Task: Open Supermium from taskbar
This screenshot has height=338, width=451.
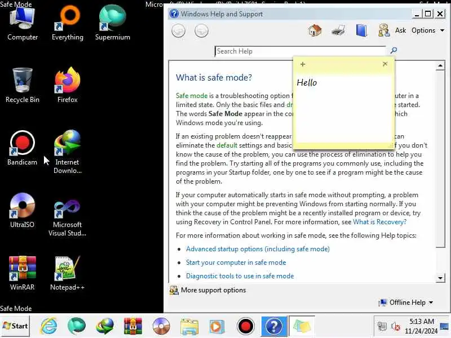Action: point(77,326)
